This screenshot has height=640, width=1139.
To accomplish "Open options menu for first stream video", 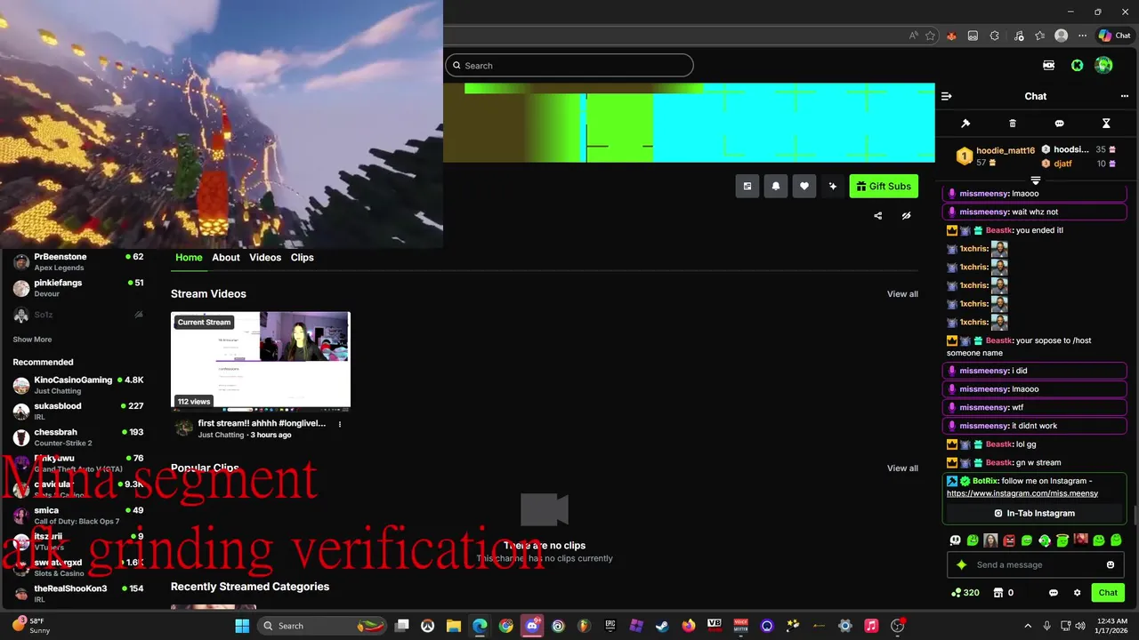I will click(x=339, y=424).
